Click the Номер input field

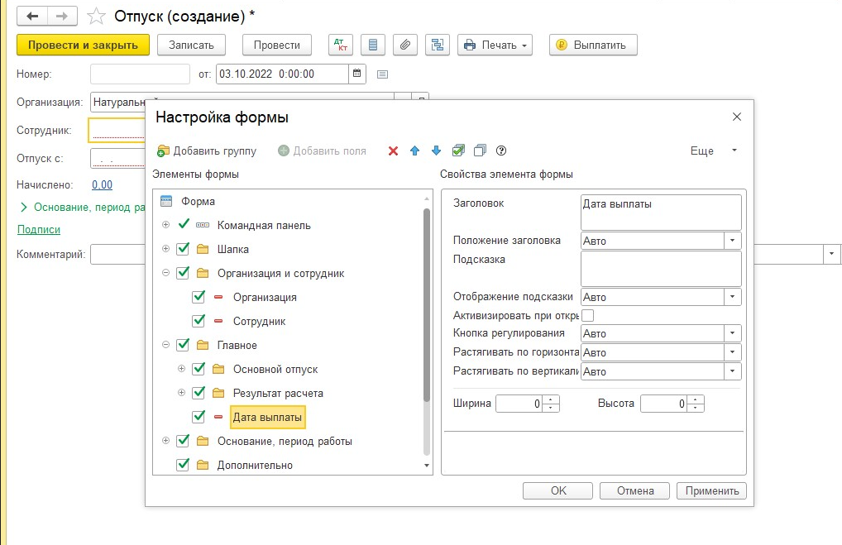tap(140, 74)
